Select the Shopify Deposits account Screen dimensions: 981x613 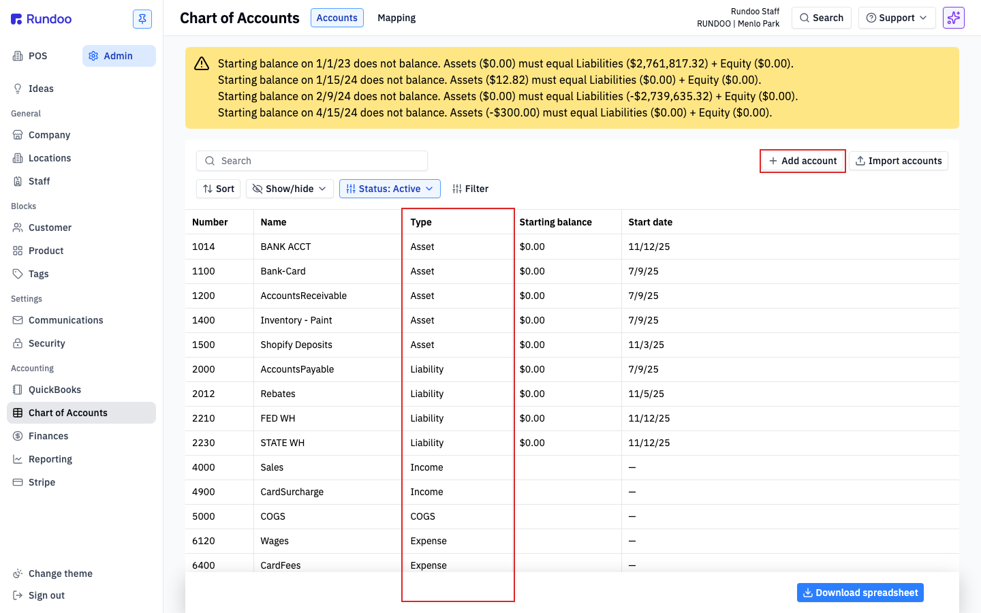click(296, 345)
